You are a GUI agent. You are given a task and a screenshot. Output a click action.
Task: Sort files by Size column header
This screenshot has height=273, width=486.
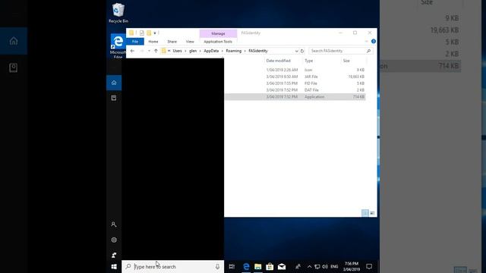click(346, 61)
